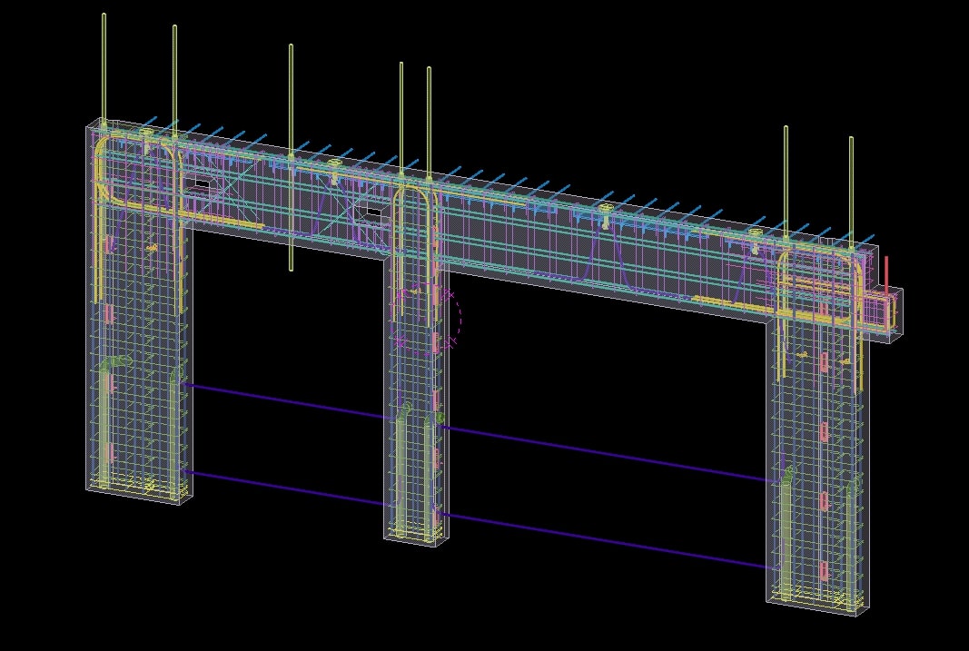Pick lower purple tie between middle and right columns
Viewport: 969px width, 651px height.
[x=608, y=541]
